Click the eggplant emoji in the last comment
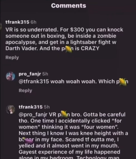This screenshot has width=136, height=159. coord(28,140)
